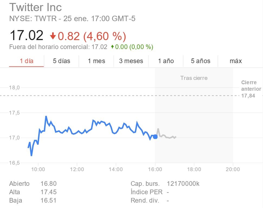The width and height of the screenshot is (263, 208).
Task: Click the Alta value 17.45
Action: click(49, 192)
